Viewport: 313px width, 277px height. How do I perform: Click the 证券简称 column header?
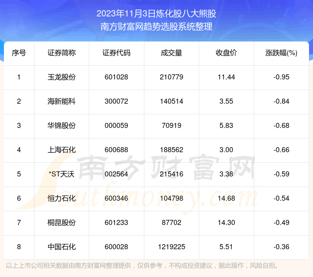point(61,53)
